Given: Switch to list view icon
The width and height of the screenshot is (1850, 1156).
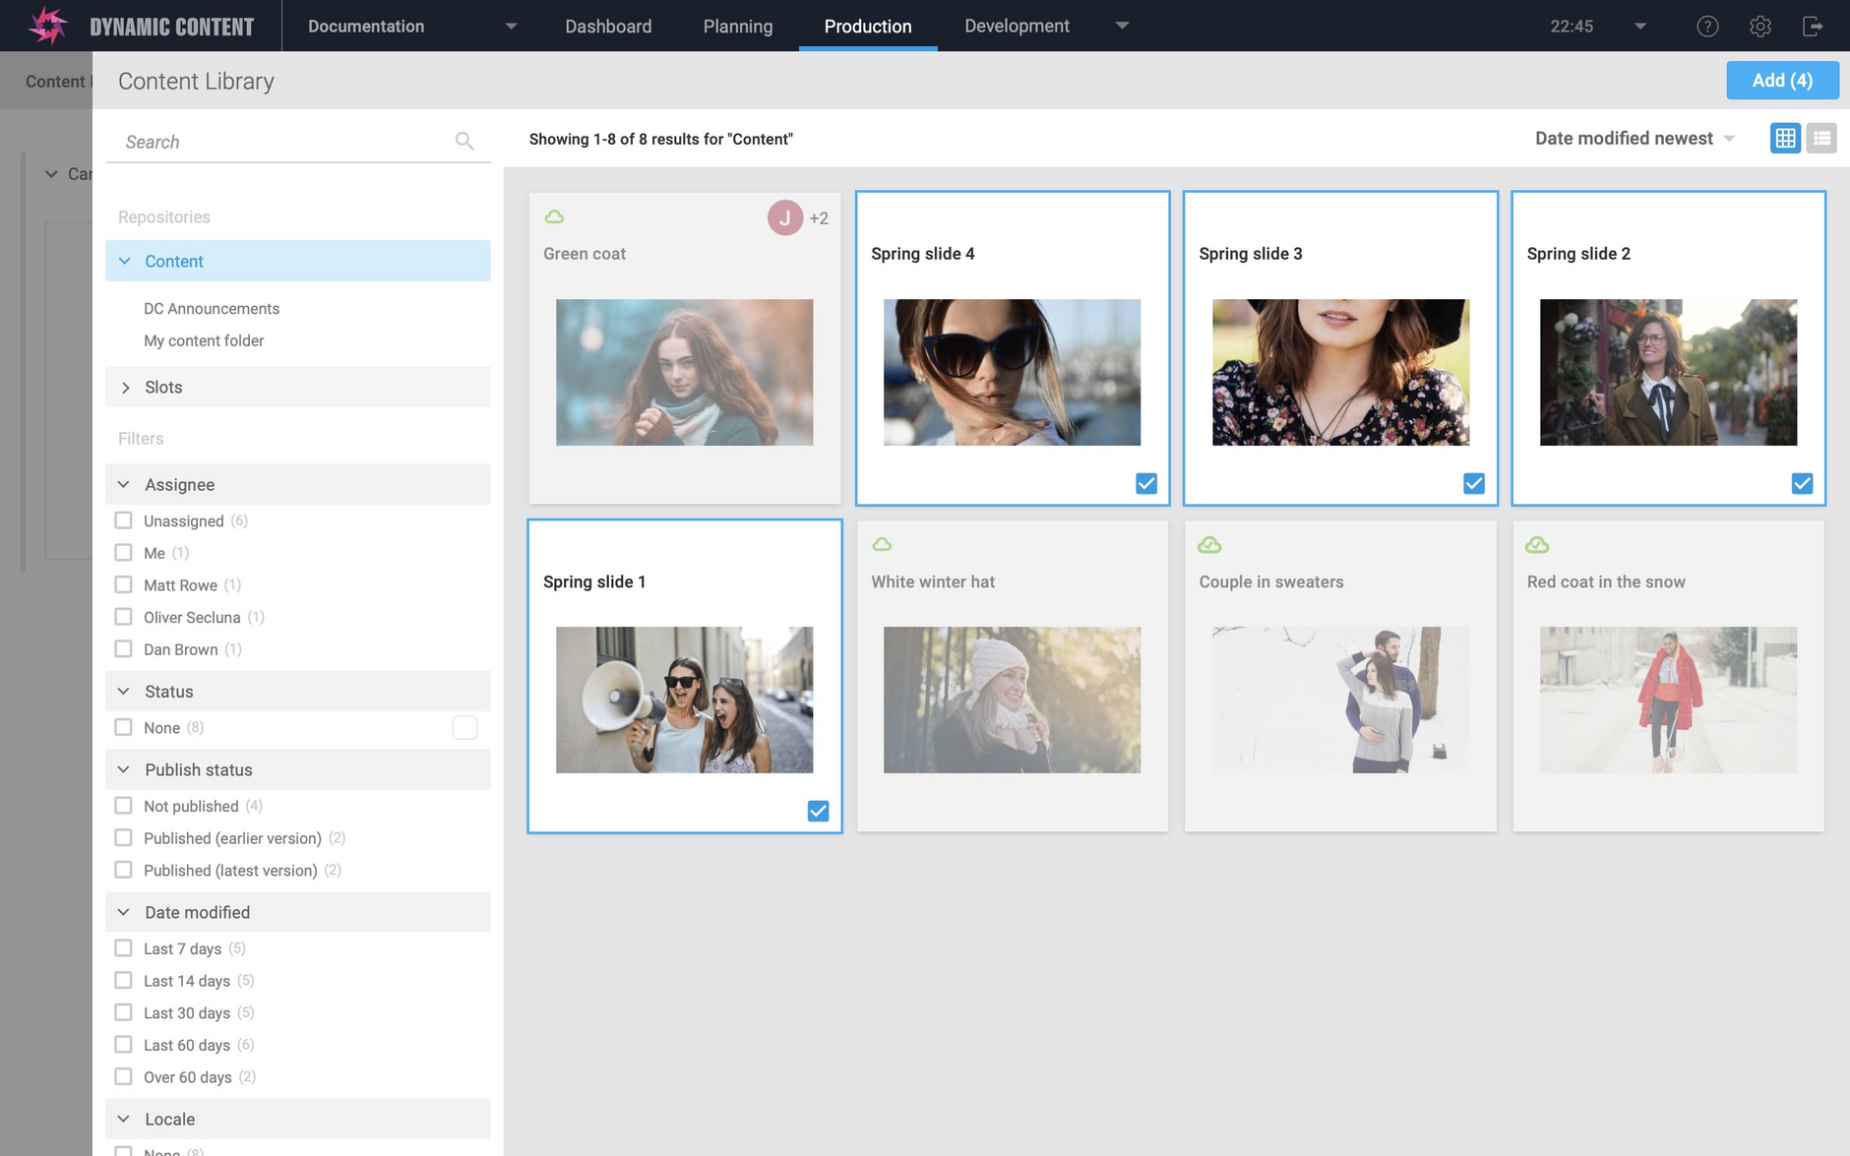Looking at the screenshot, I should [x=1821, y=138].
